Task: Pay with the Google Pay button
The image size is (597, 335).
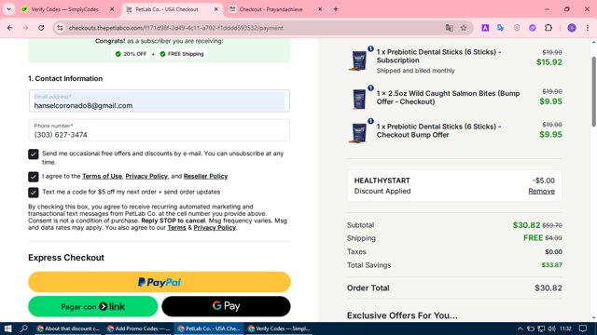Action: tap(226, 306)
